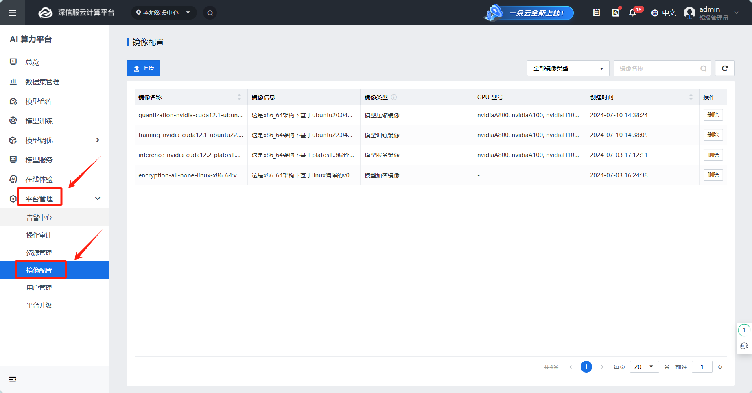Open 数据集管理 in the sidebar
This screenshot has width=752, height=393.
pyautogui.click(x=42, y=82)
